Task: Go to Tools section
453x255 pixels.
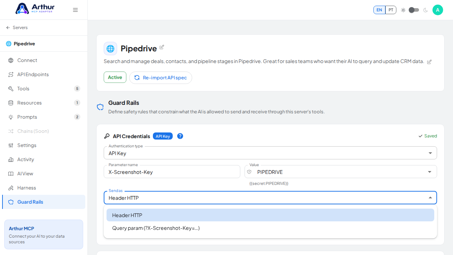Action: coord(44,89)
